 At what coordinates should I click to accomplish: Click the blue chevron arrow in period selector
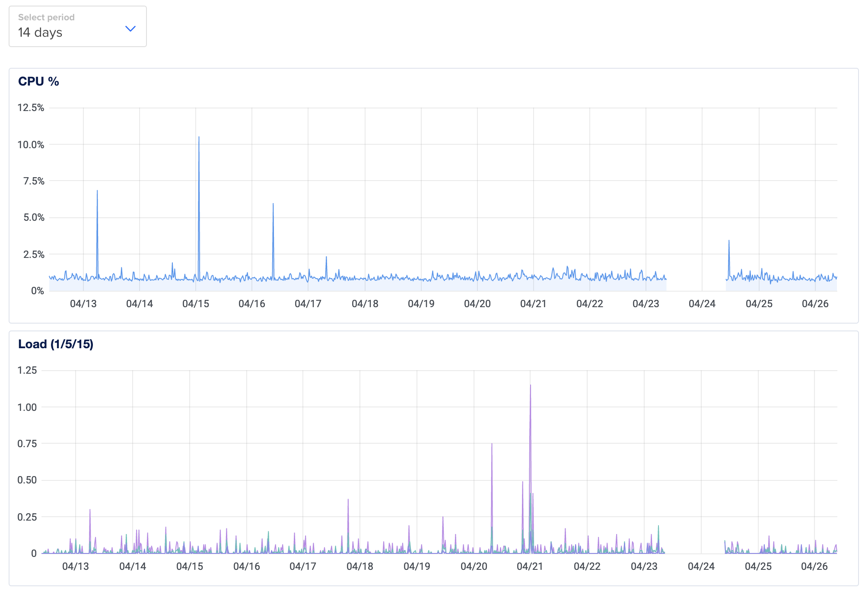click(130, 29)
